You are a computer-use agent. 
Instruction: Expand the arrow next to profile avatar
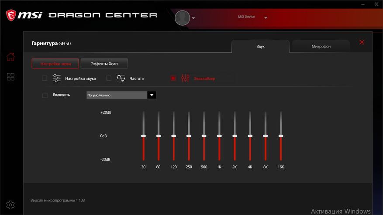[193, 18]
